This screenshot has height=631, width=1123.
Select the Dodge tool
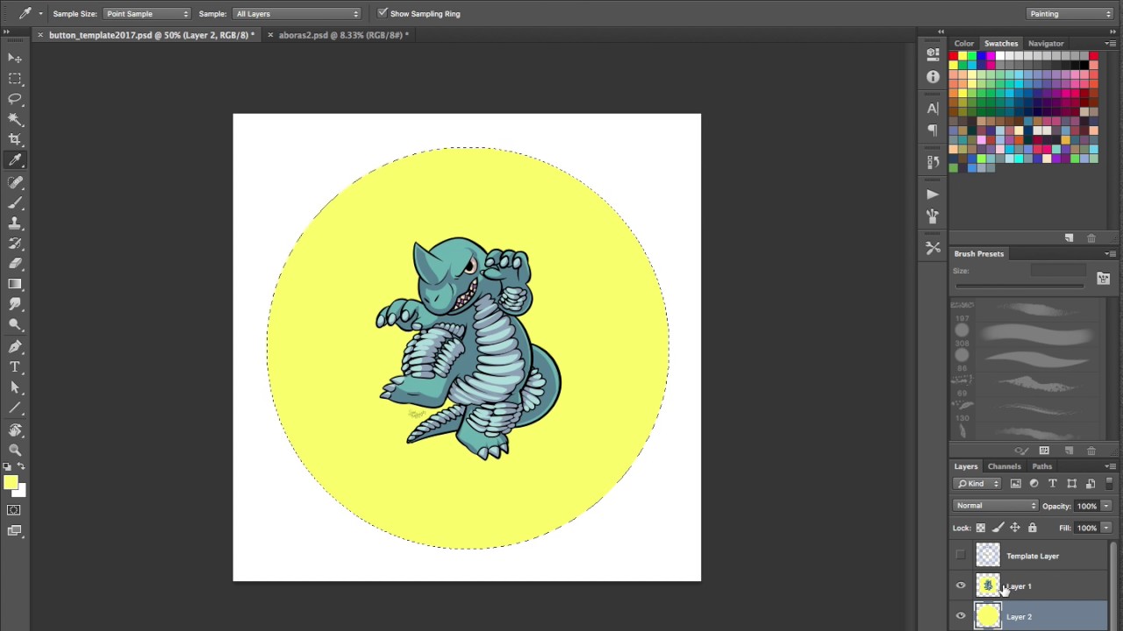point(15,324)
